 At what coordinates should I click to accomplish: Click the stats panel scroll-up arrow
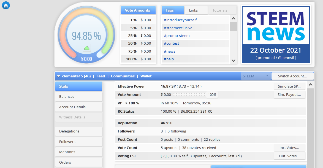point(310,85)
